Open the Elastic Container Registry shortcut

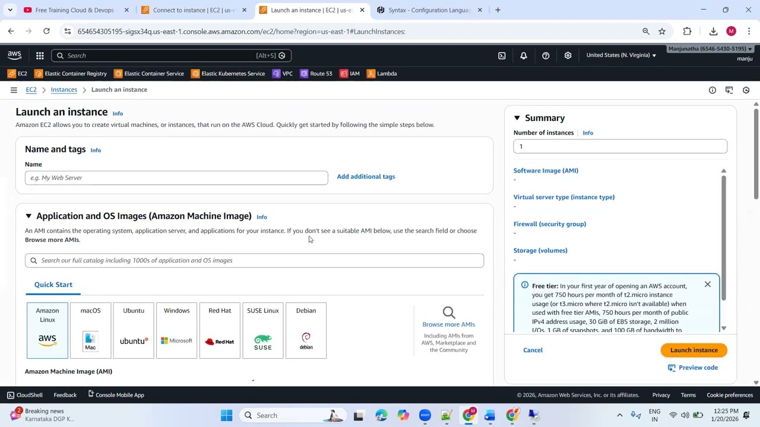(x=71, y=74)
